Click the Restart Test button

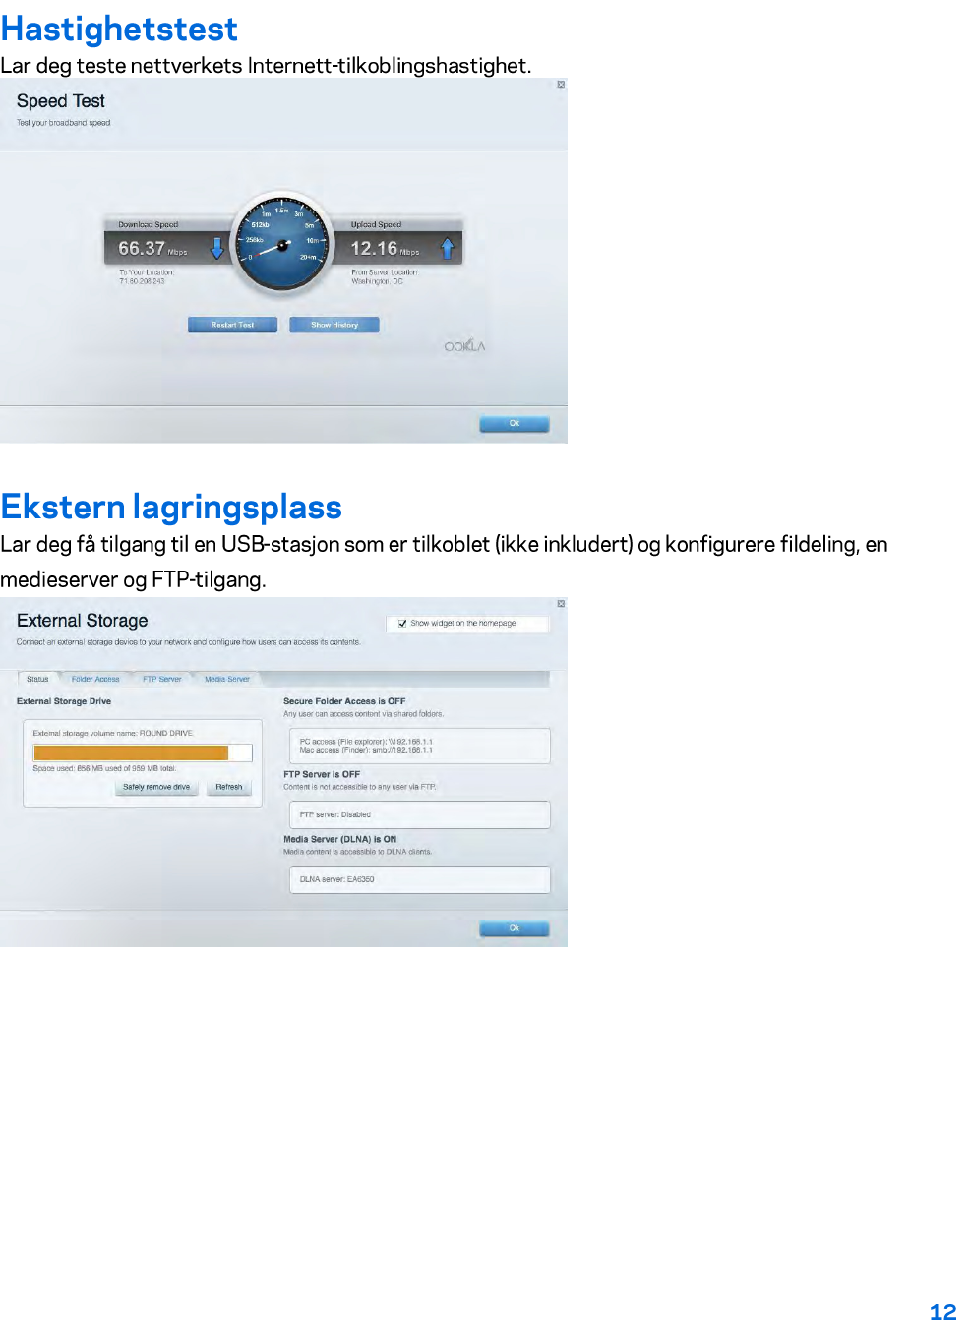tap(232, 325)
